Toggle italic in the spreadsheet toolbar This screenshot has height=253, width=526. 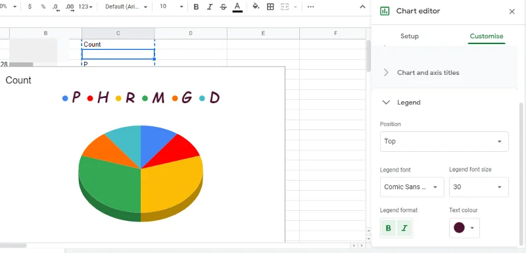click(x=210, y=7)
